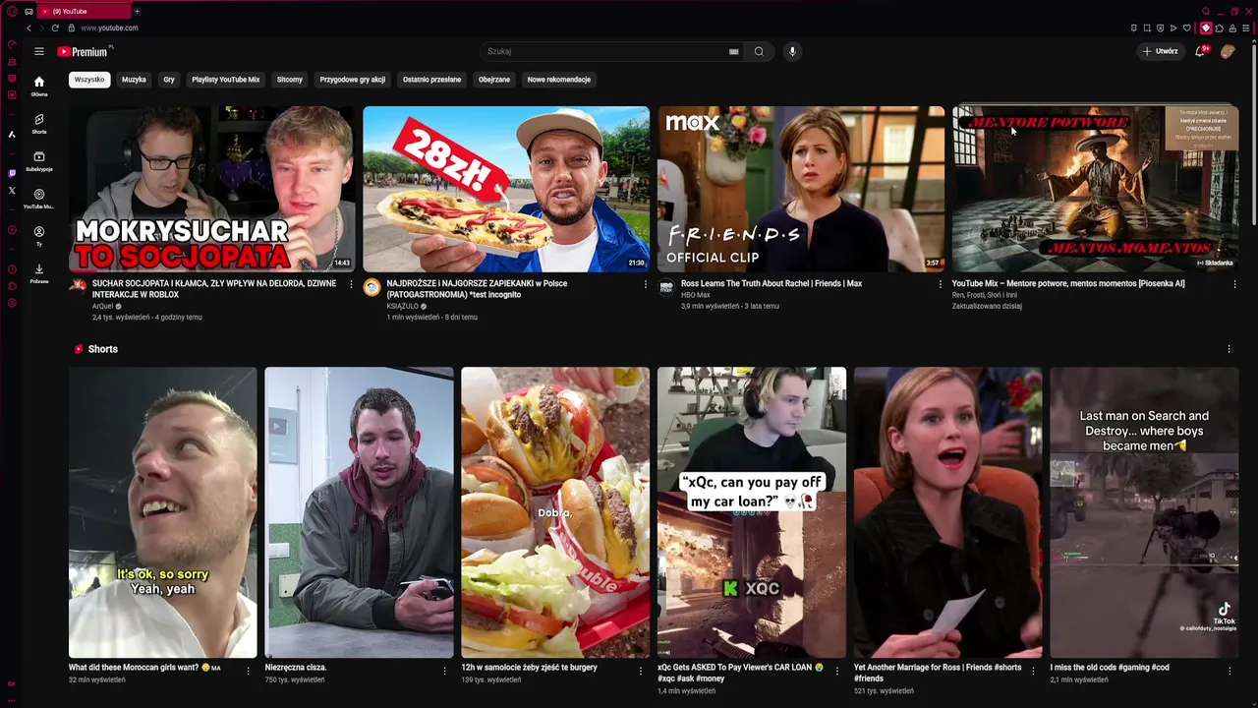Open options menu for Moroccan girls short
This screenshot has width=1258, height=708.
pos(248,671)
